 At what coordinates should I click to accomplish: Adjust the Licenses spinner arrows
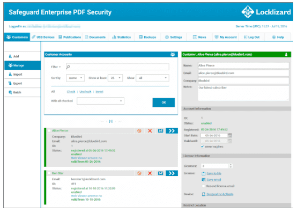tap(231, 166)
